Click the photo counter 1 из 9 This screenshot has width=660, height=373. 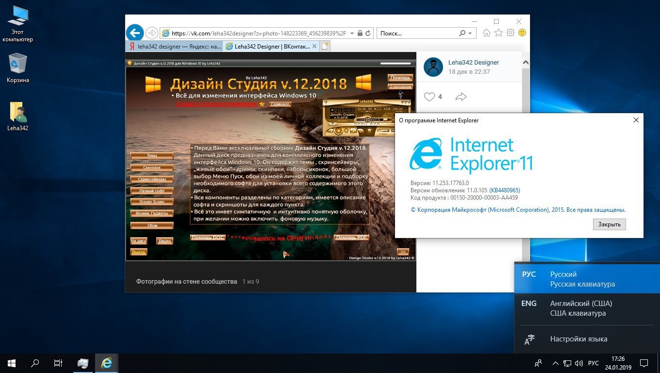[250, 282]
